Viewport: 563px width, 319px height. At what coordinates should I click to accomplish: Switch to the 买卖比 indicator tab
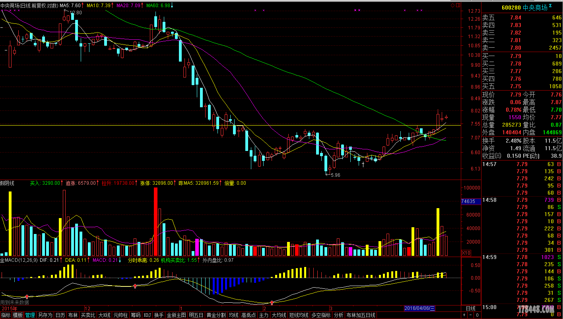pos(88,315)
